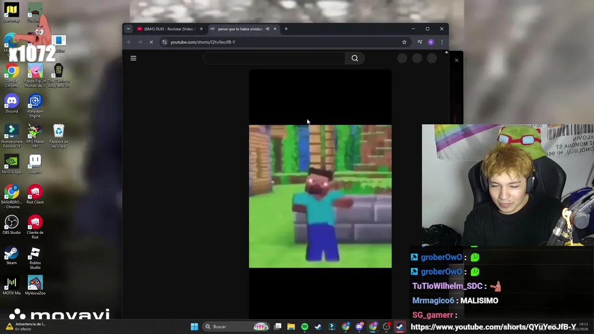This screenshot has width=594, height=334.
Task: Open File Explorer from the taskbar
Action: (291, 327)
